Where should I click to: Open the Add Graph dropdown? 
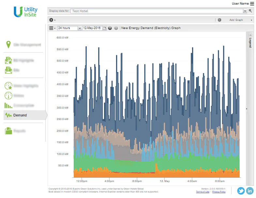tap(251, 20)
